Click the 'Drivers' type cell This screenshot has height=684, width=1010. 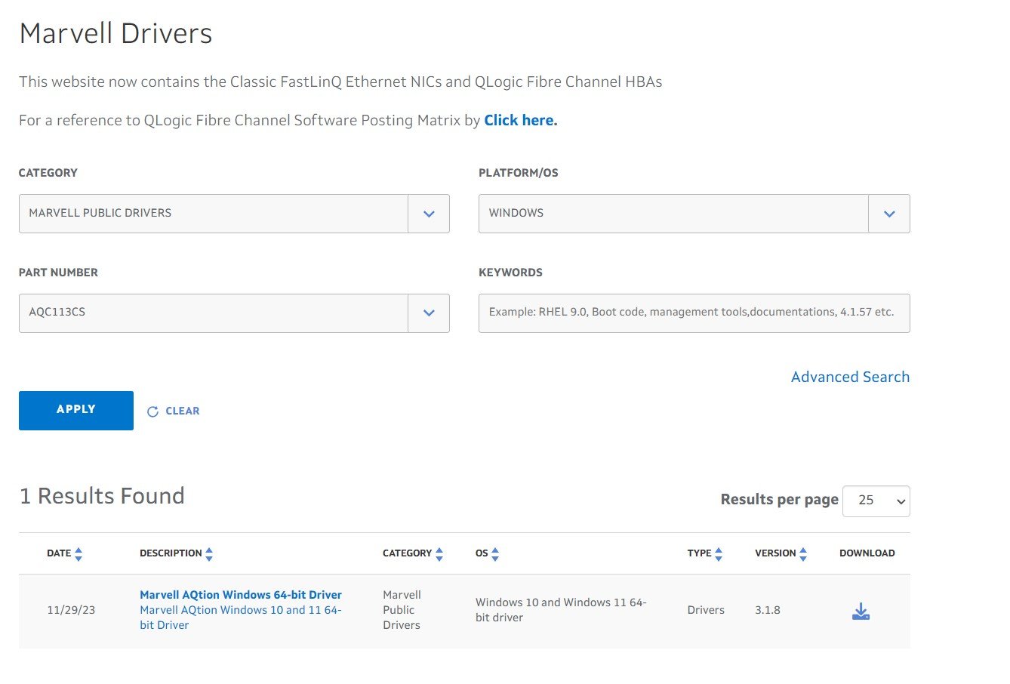pyautogui.click(x=706, y=610)
